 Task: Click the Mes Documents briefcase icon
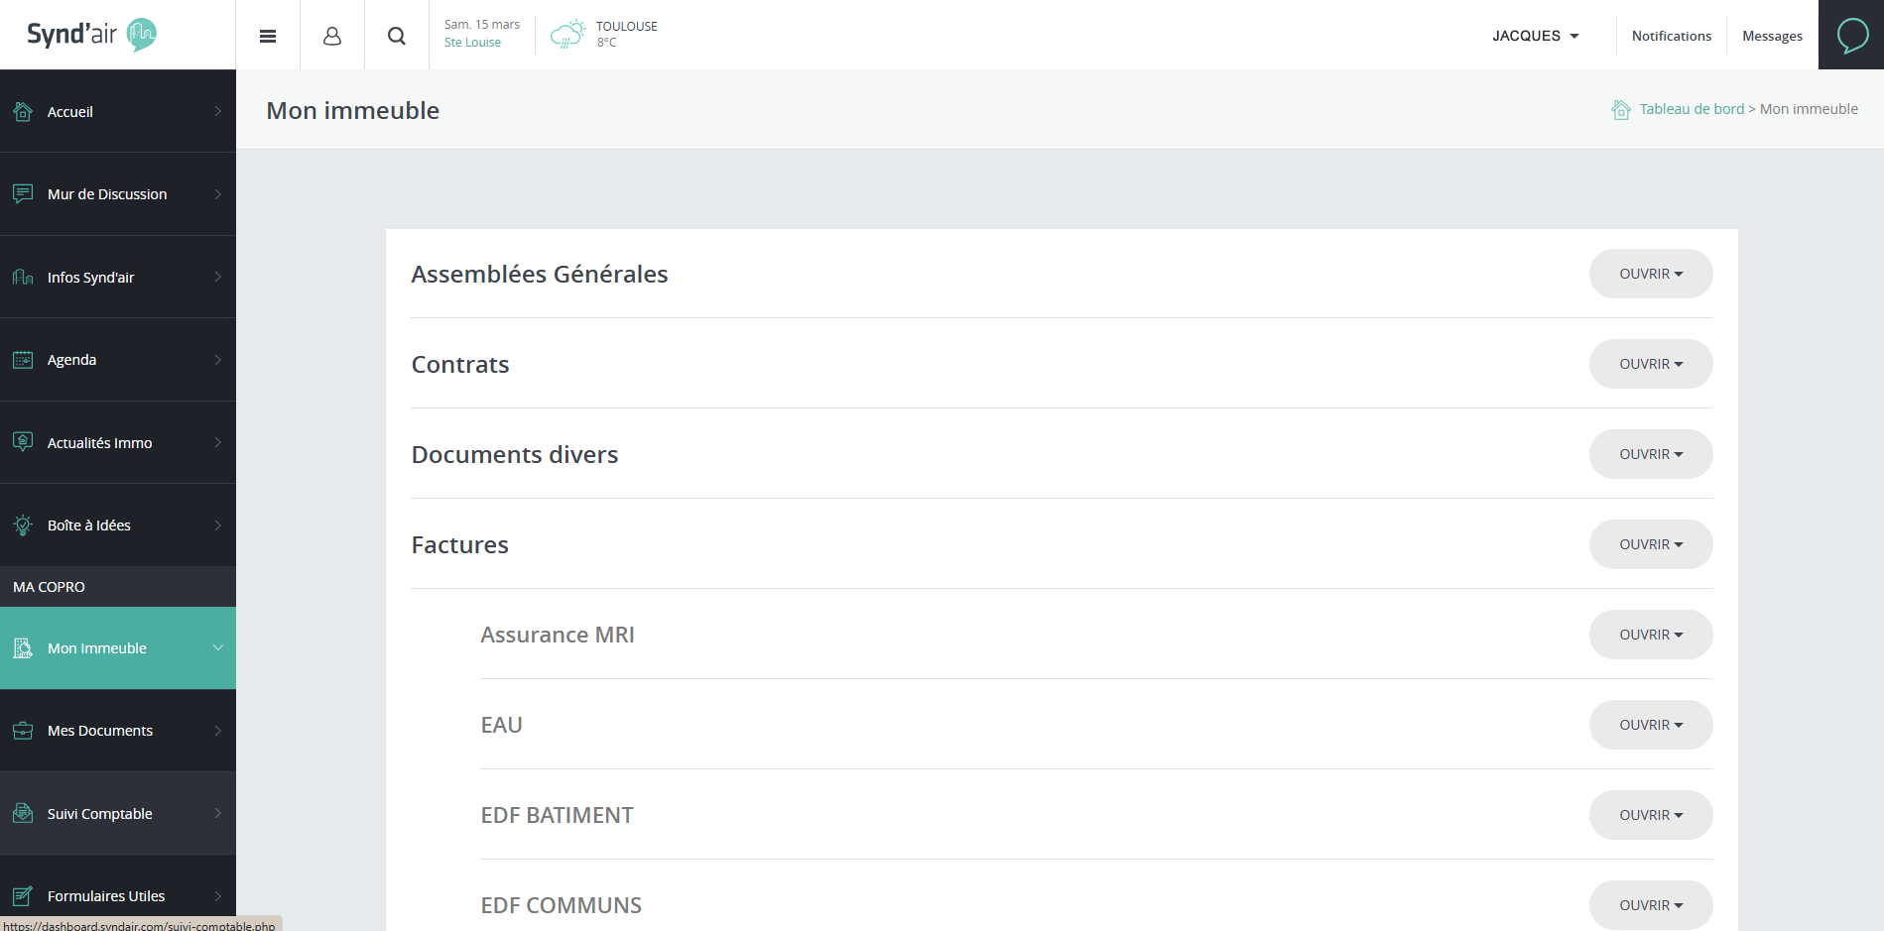click(23, 731)
